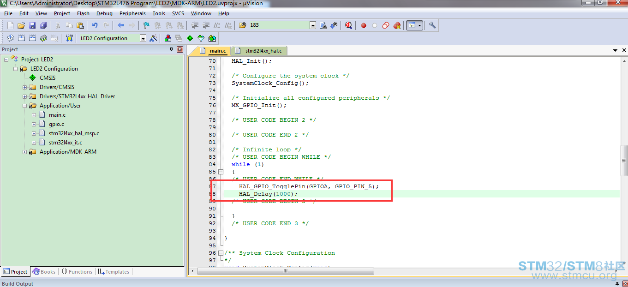Click the Incremental Find binoculars icon

pos(334,25)
